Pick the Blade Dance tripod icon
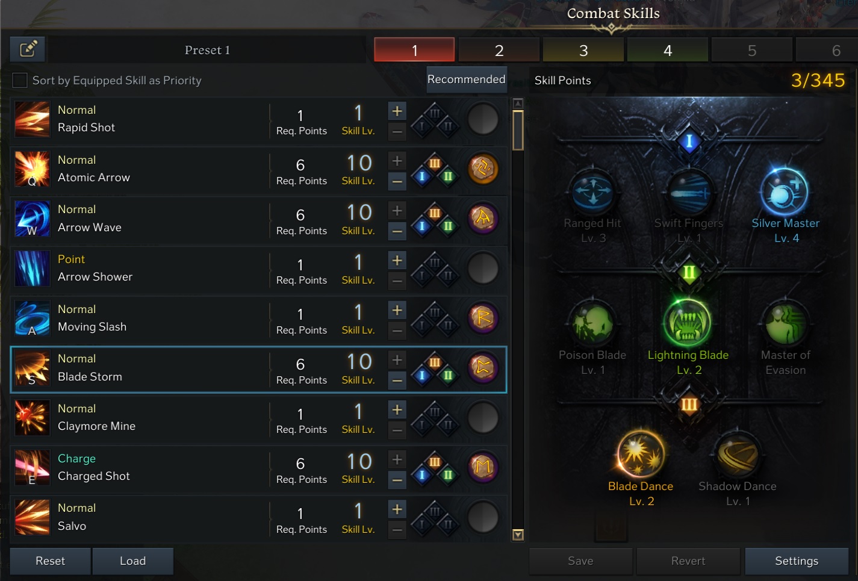This screenshot has height=581, width=858. [641, 454]
